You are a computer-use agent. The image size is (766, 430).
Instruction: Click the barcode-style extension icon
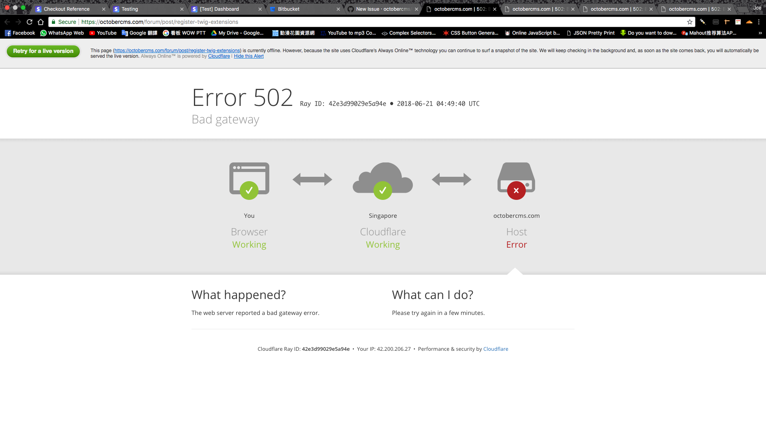coord(716,22)
